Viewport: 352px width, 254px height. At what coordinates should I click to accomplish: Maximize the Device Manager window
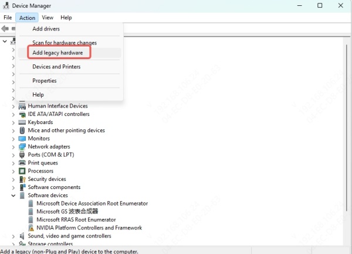point(320,5)
